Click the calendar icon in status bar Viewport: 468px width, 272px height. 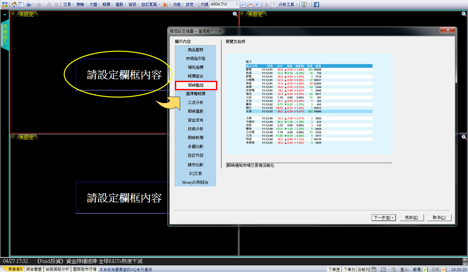point(374,269)
